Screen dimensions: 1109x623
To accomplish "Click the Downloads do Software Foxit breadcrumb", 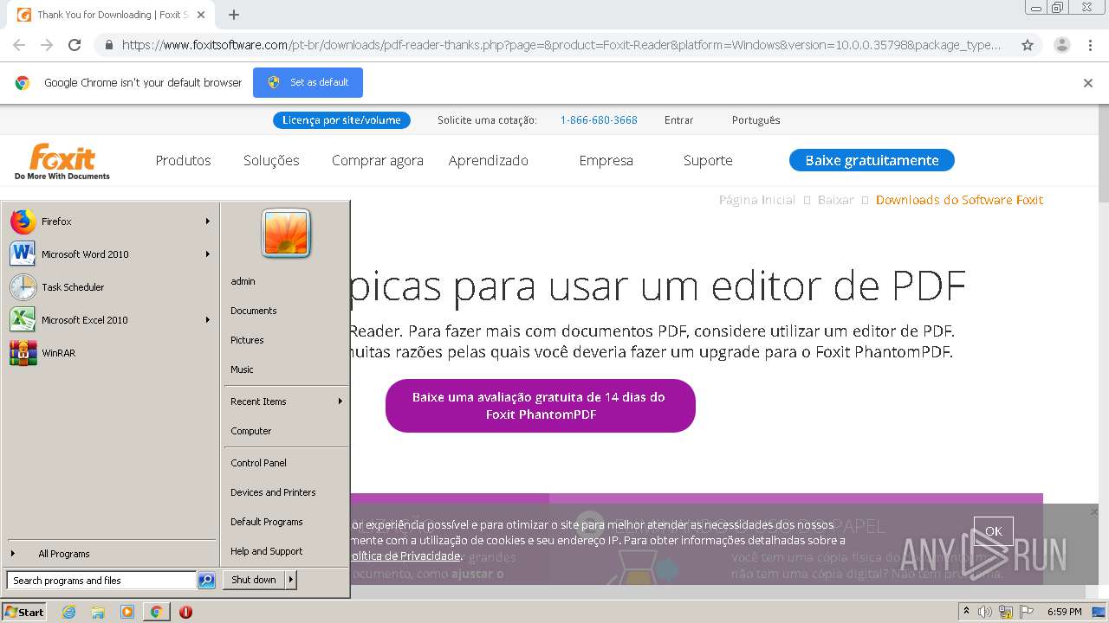I will pyautogui.click(x=959, y=200).
